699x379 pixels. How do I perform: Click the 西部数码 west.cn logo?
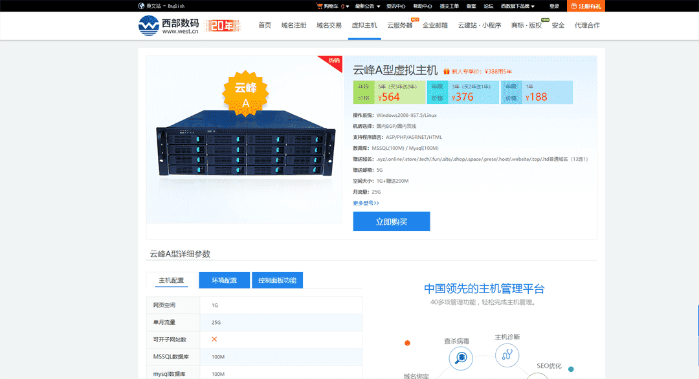pos(168,25)
